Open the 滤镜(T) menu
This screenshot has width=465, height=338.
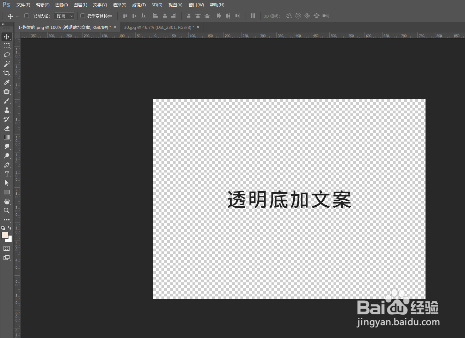click(x=139, y=5)
